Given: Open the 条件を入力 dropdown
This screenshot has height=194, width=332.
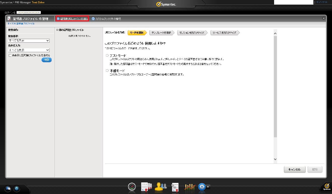Looking at the screenshot, I should coord(29,50).
